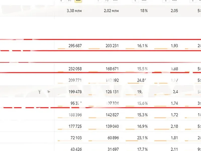Click the filter funnel icon beside 199 478
Screen dimensions: 201x151
(40, 92)
